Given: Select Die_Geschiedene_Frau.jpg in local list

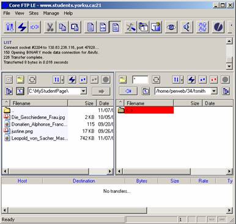Looking at the screenshot, I should tap(38, 117).
